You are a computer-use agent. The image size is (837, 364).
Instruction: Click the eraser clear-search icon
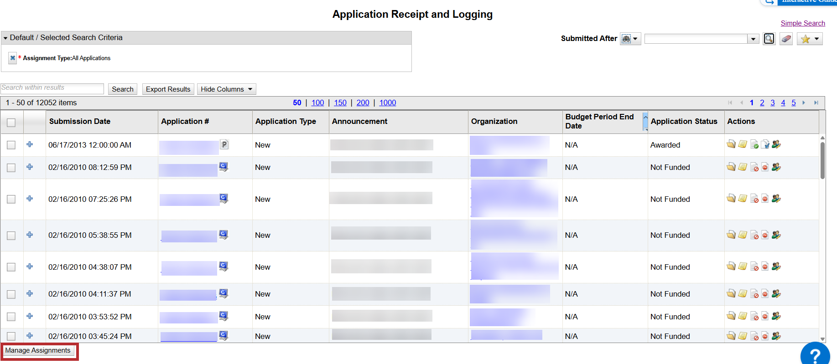(x=786, y=39)
